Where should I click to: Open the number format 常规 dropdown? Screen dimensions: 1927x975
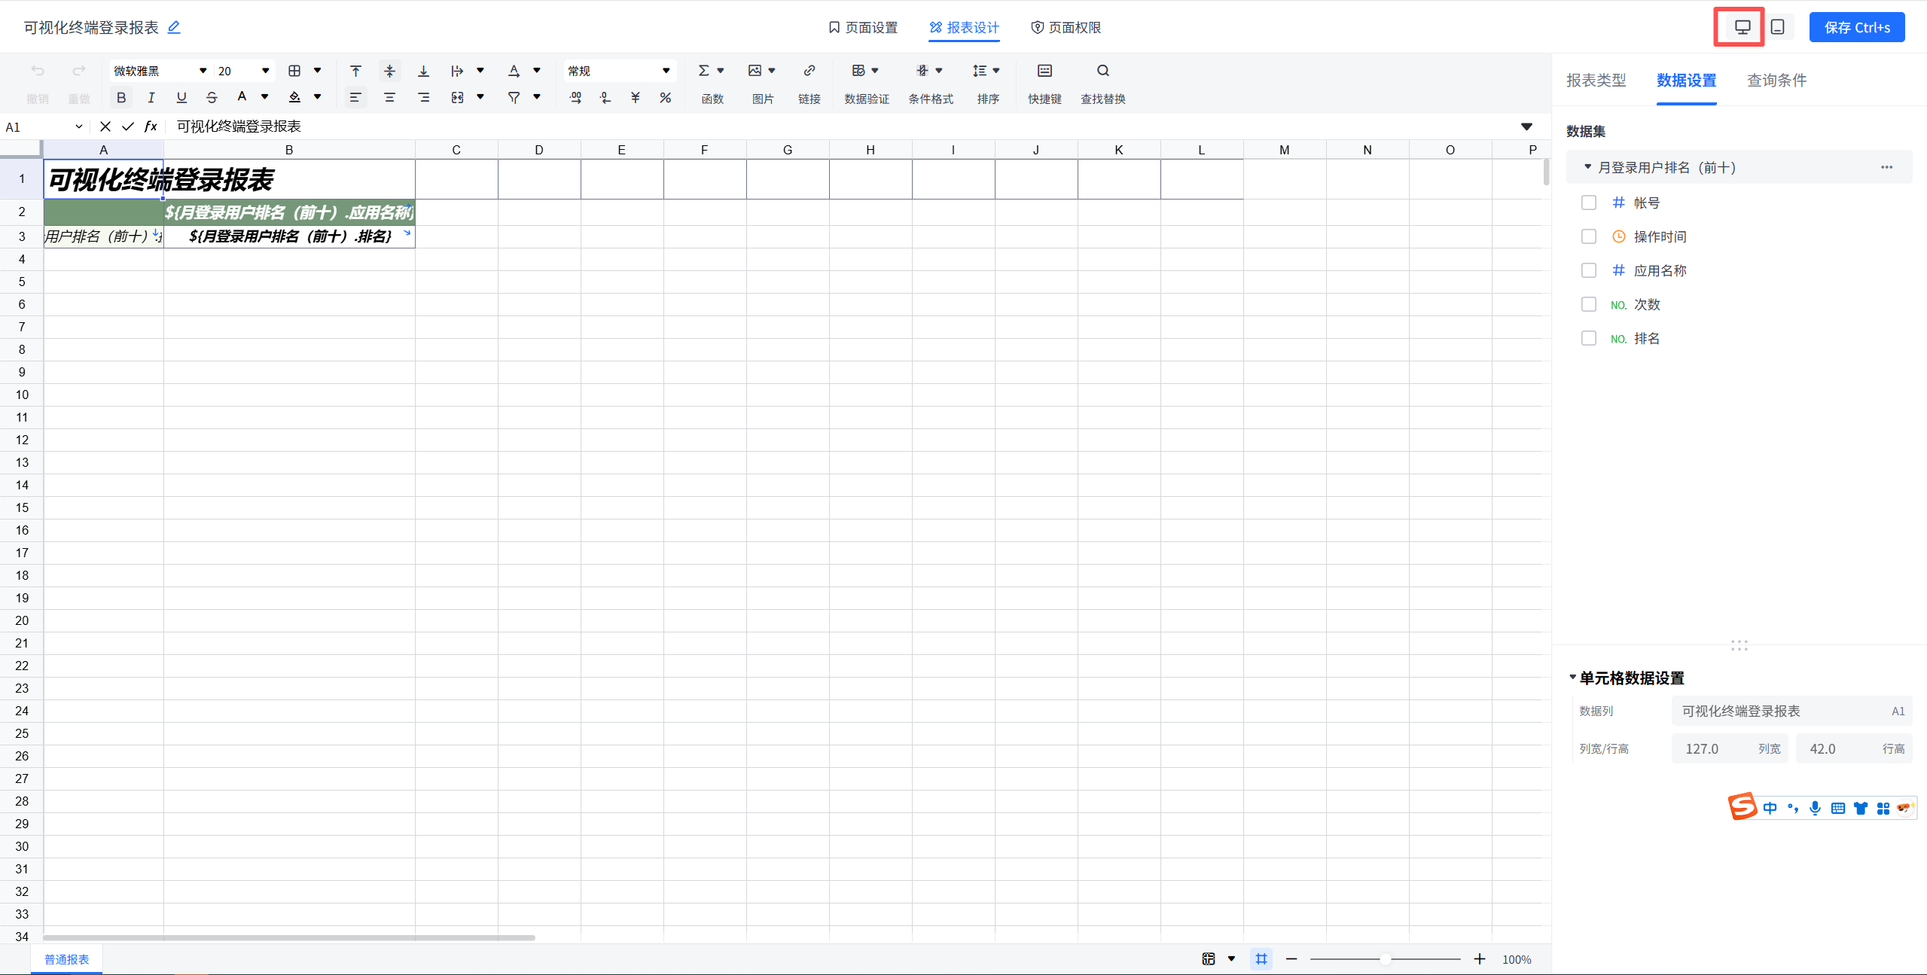[619, 71]
